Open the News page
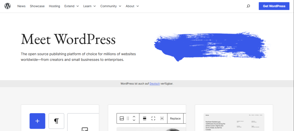This screenshot has width=294, height=131. 21,6
